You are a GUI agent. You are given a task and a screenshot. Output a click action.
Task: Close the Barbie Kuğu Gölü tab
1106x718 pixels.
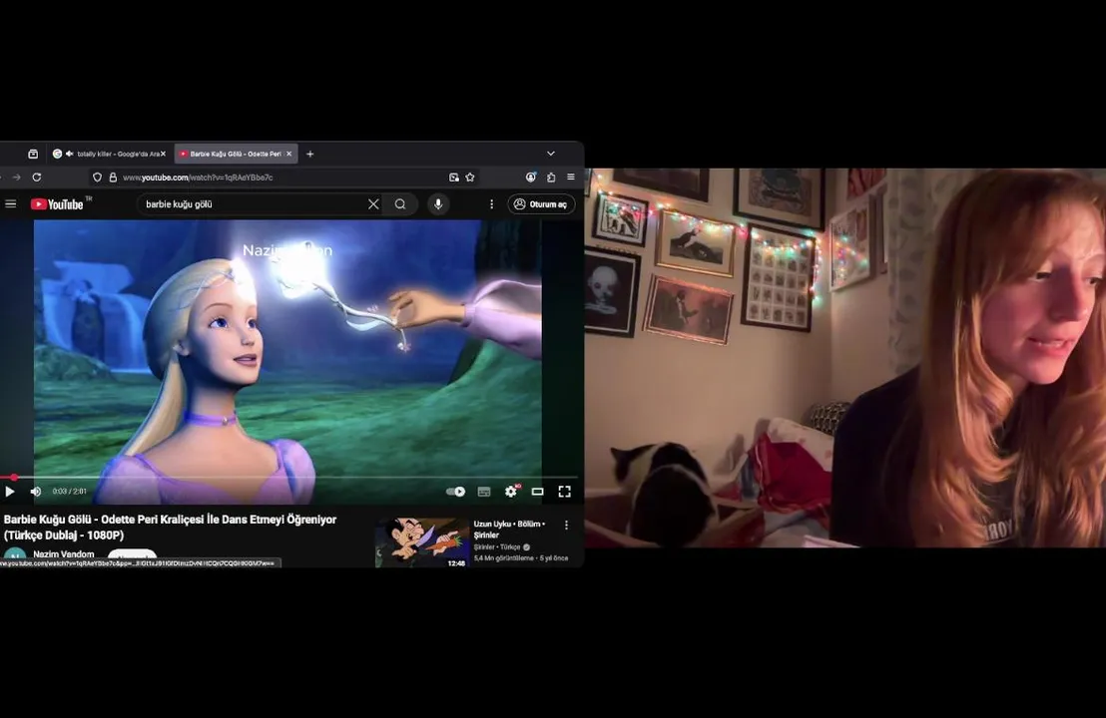tap(289, 154)
